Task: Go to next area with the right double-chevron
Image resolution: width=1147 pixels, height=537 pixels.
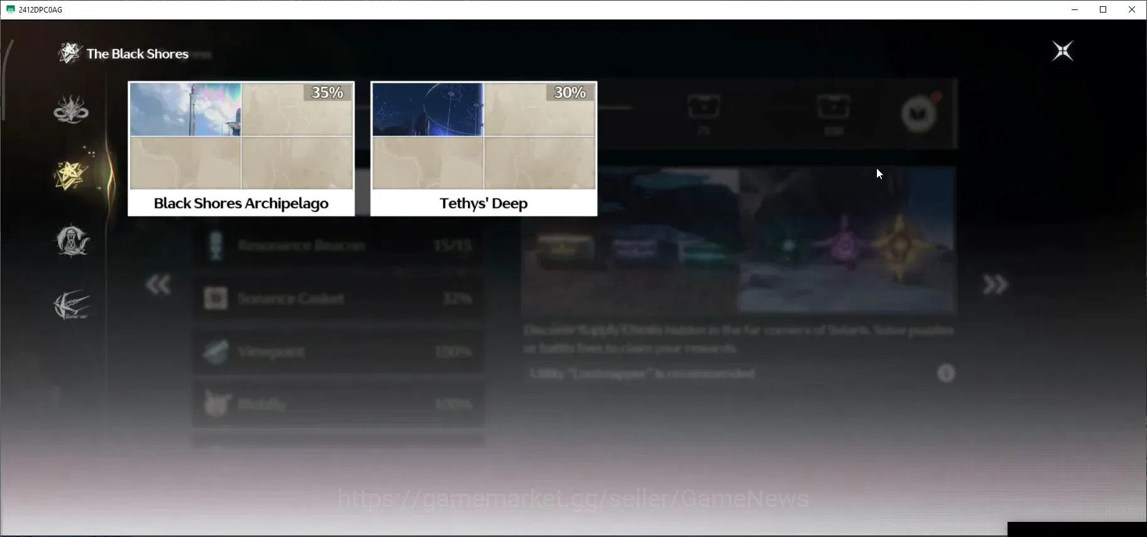Action: click(995, 285)
